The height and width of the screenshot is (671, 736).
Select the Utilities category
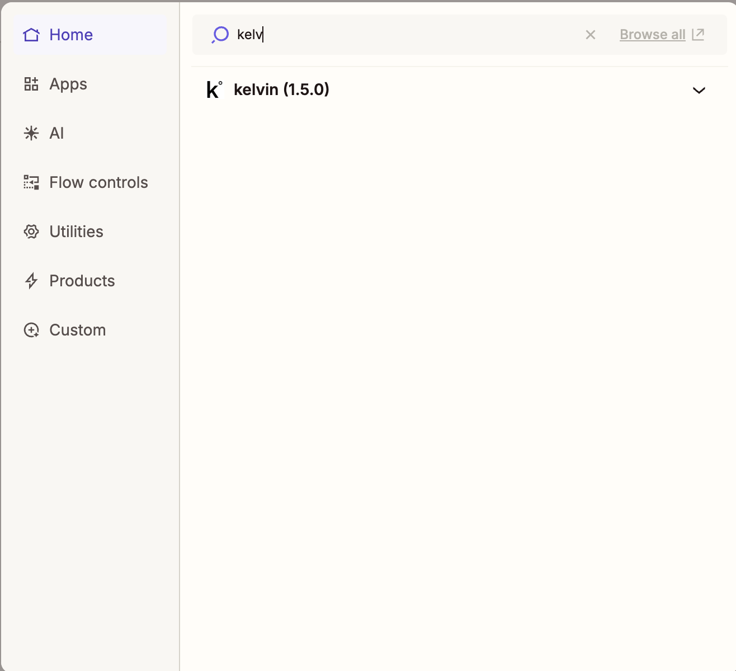90,231
